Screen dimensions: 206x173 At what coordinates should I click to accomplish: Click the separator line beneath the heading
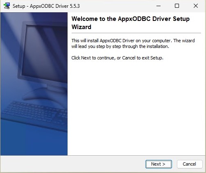(x=136, y=33)
